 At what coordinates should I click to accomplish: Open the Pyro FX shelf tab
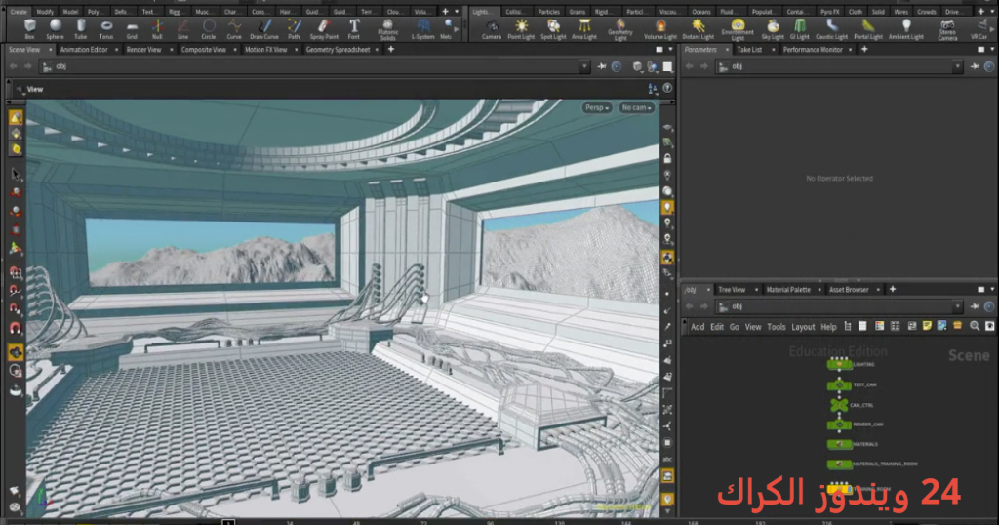click(829, 12)
